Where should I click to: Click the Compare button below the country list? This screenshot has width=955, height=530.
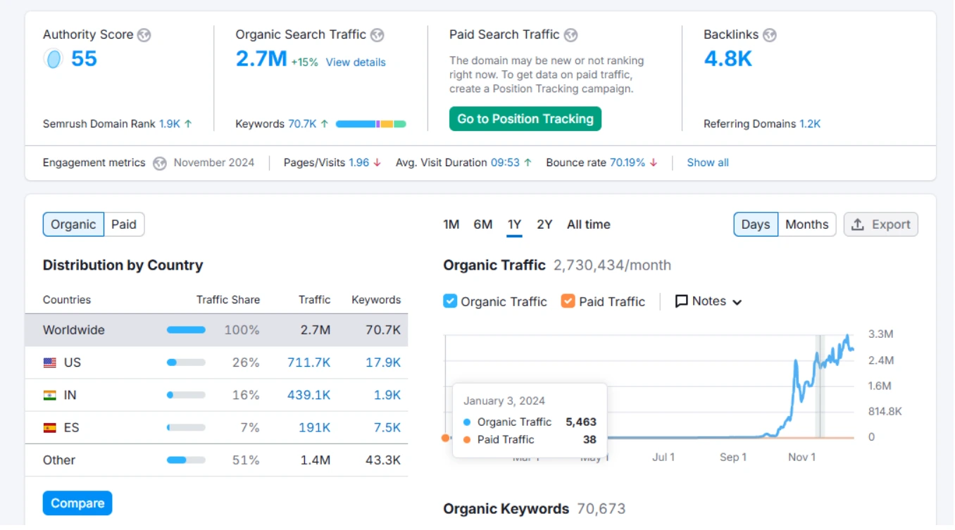(x=77, y=503)
